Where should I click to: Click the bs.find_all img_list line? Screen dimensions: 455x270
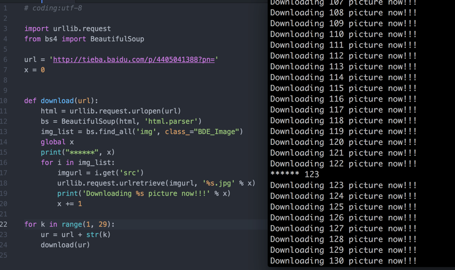142,132
